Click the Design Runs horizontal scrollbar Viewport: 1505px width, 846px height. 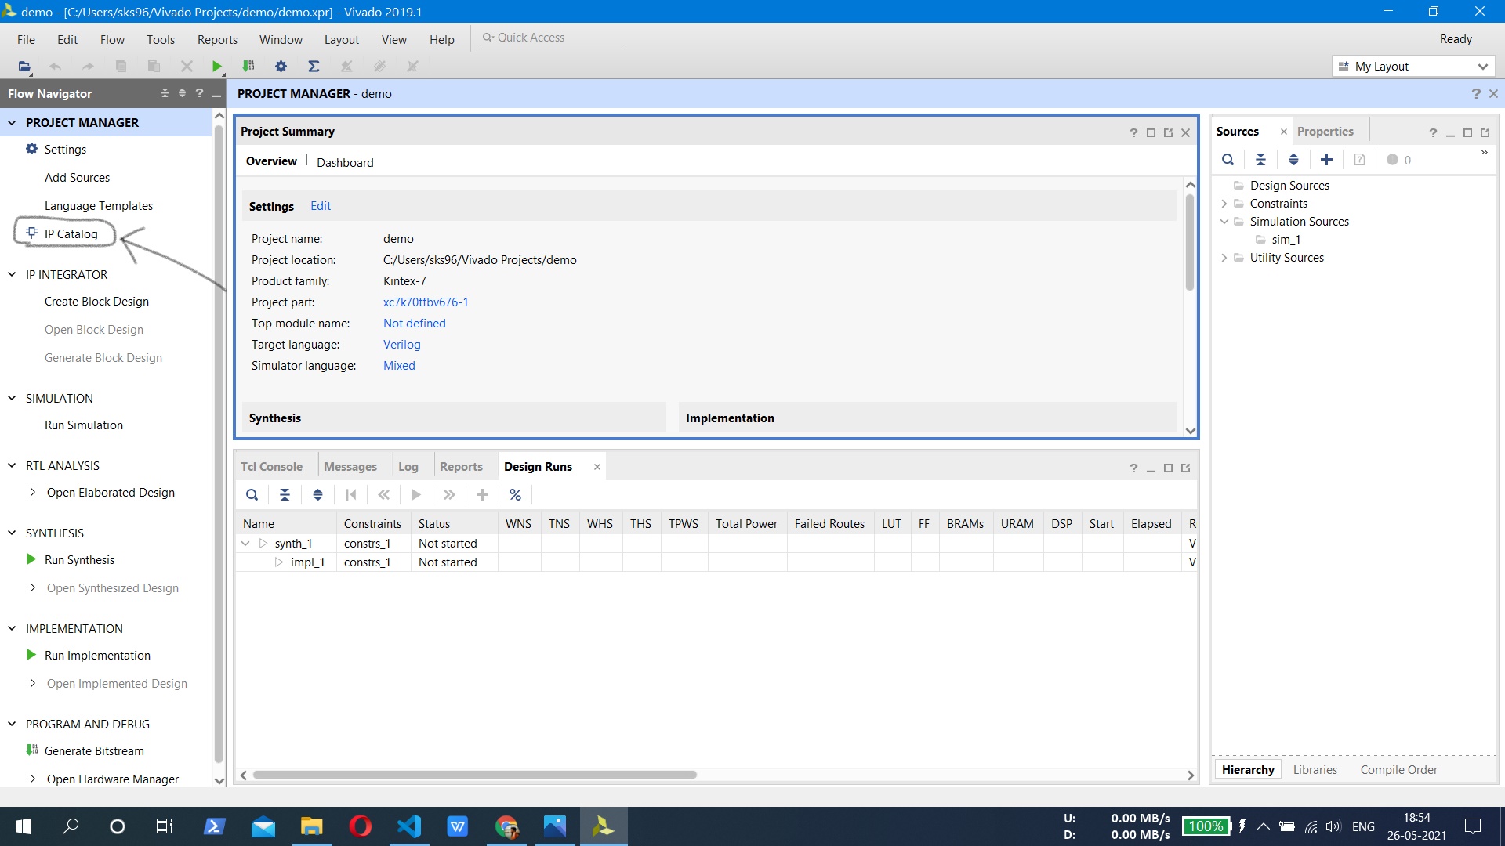(474, 775)
